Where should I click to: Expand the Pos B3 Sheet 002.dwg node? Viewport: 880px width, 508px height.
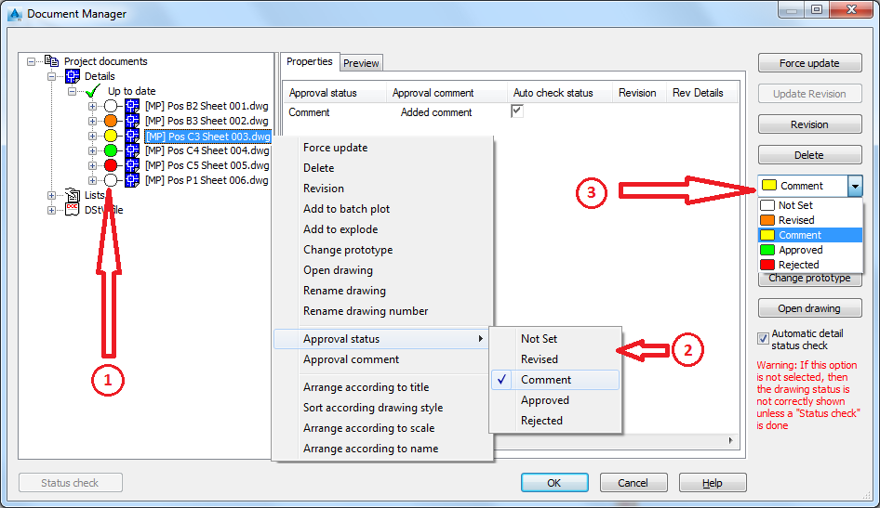[x=93, y=121]
